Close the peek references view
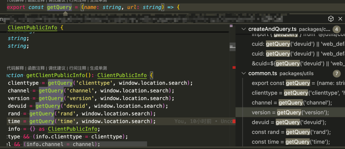The image size is (345, 149). point(340,19)
